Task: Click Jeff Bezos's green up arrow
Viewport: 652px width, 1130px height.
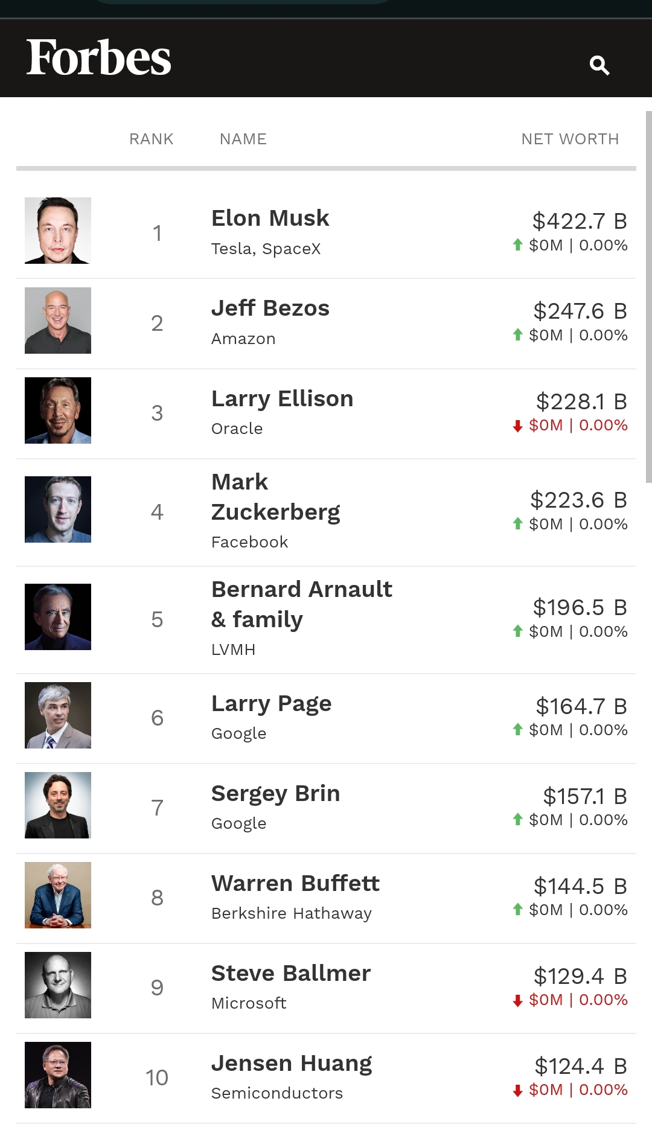Action: point(517,334)
